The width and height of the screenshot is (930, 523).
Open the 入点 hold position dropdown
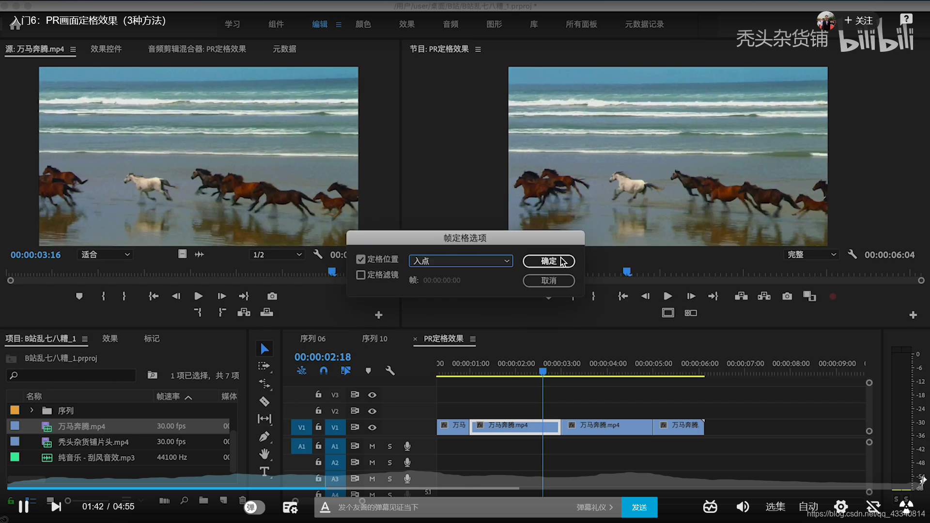[x=461, y=261]
